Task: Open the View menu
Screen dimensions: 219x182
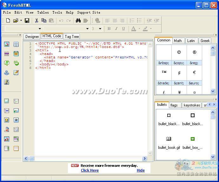Action: (30, 12)
